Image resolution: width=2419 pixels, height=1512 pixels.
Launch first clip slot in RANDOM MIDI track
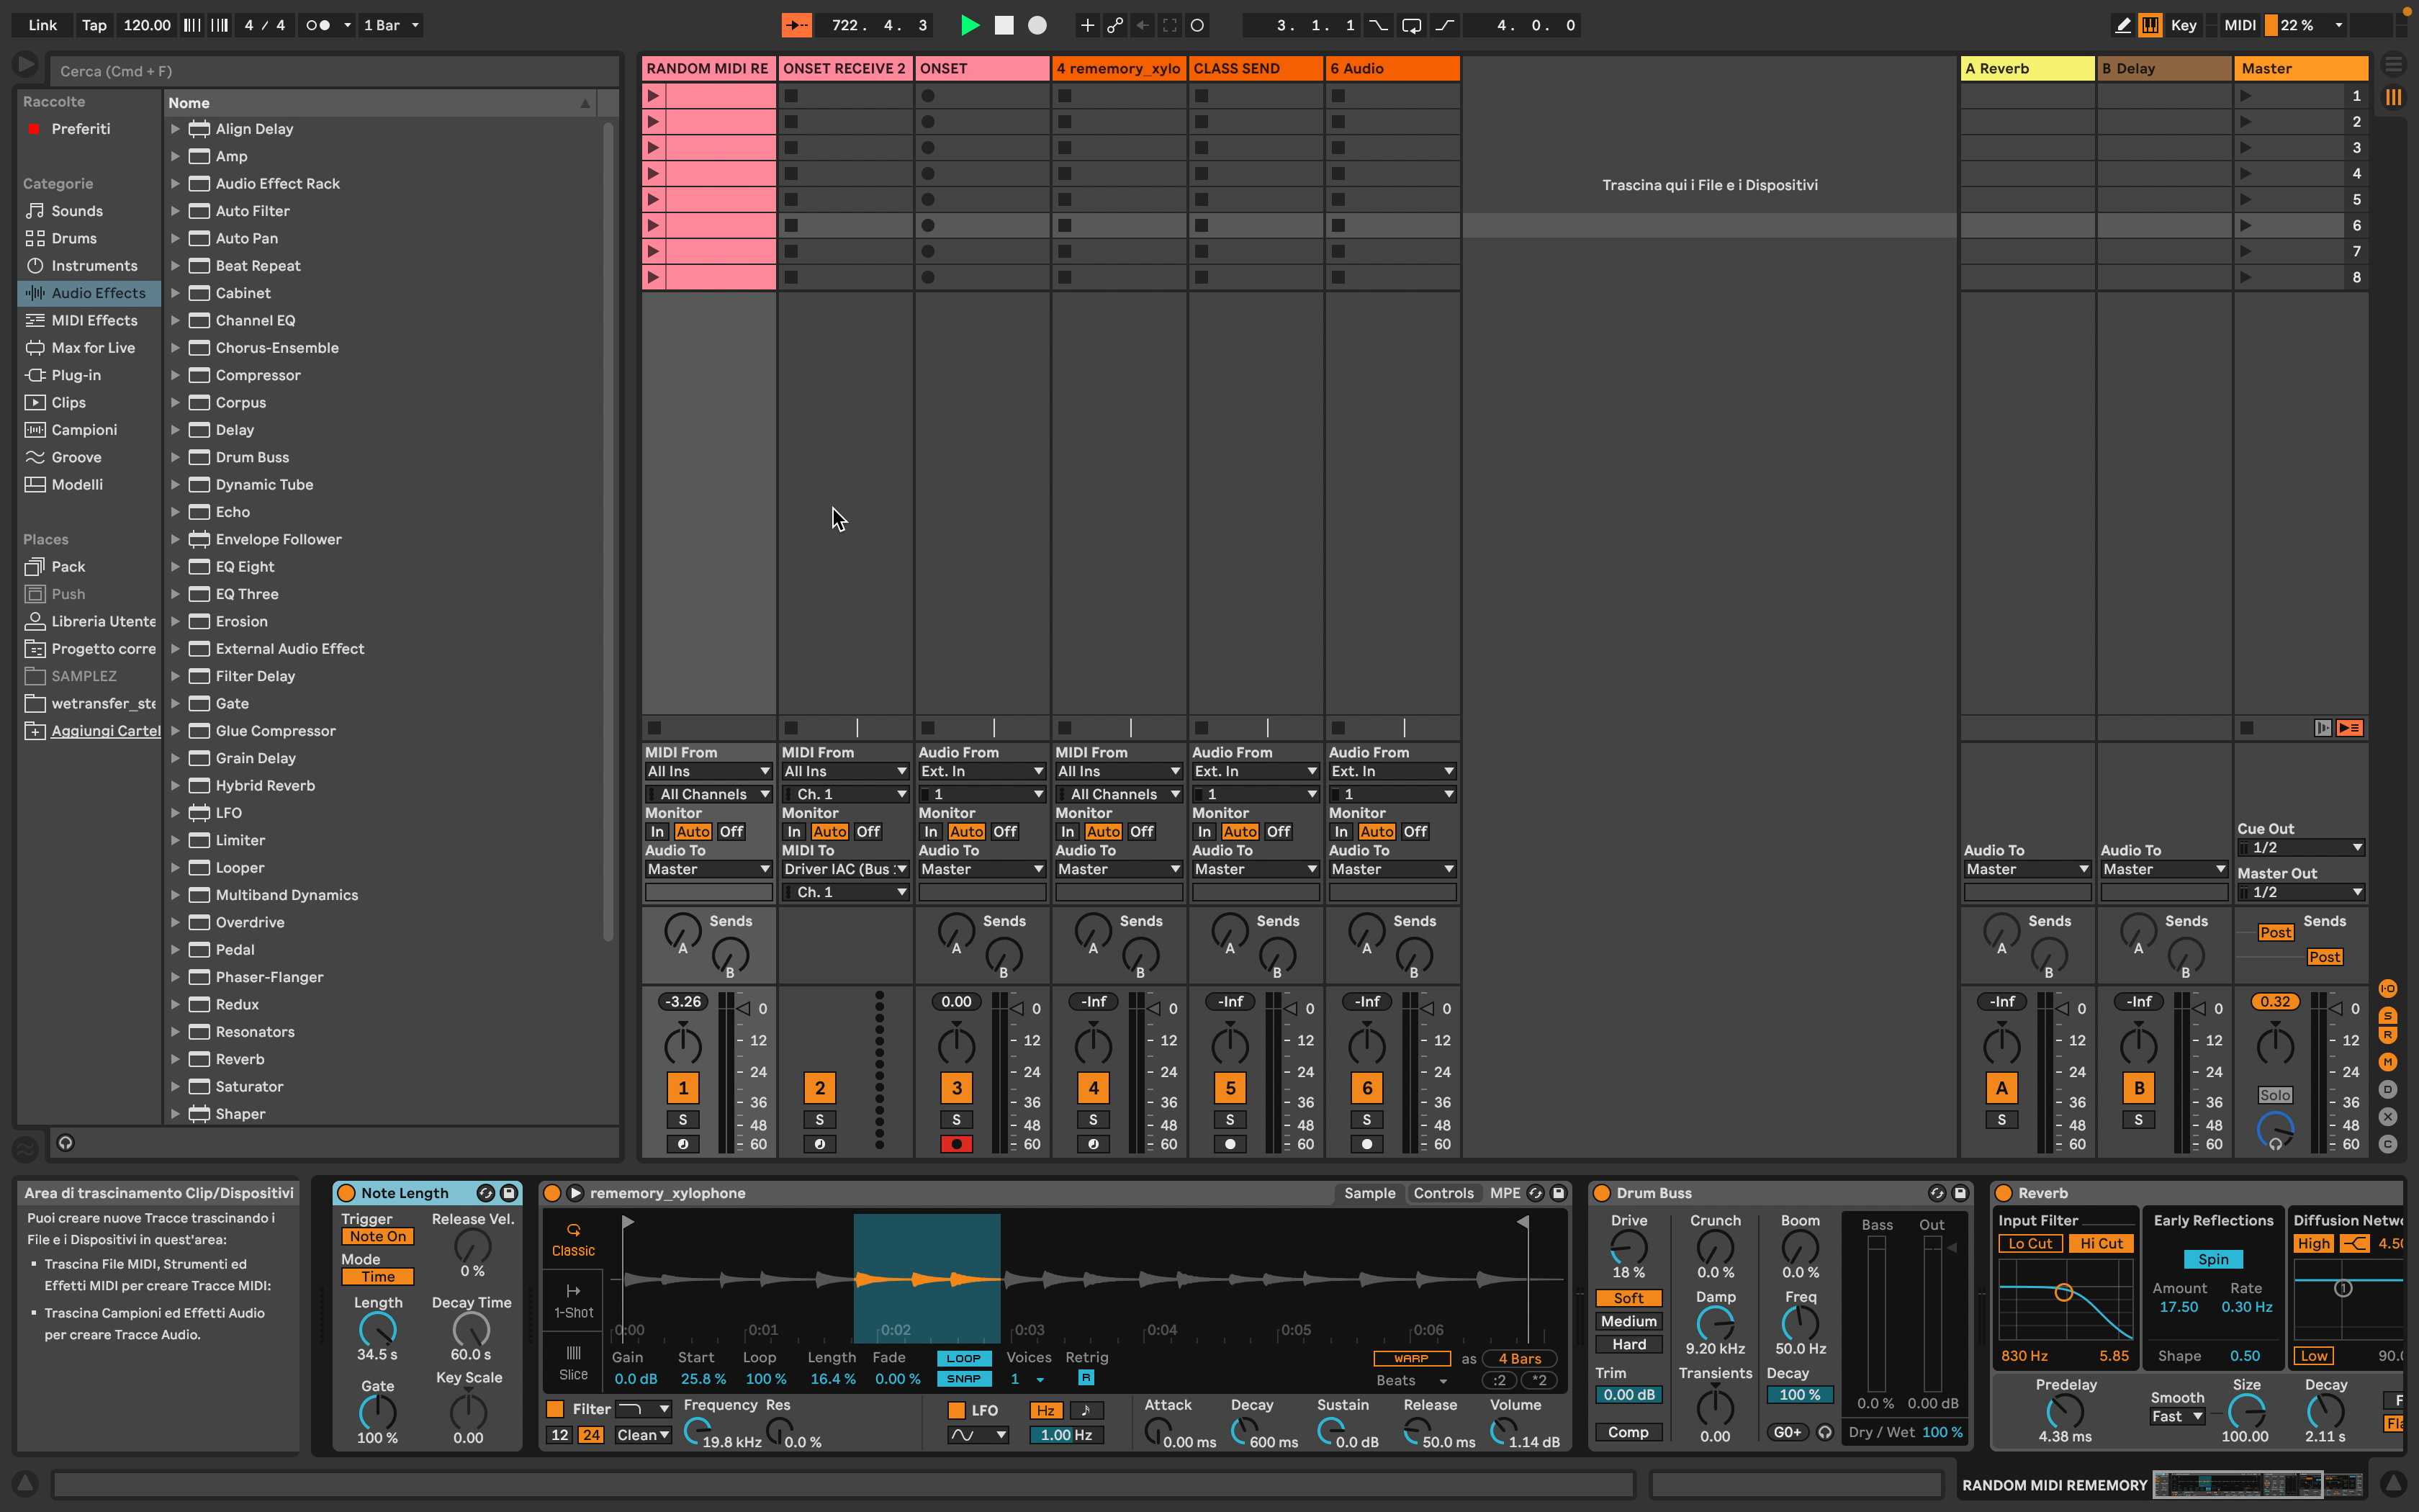click(654, 96)
